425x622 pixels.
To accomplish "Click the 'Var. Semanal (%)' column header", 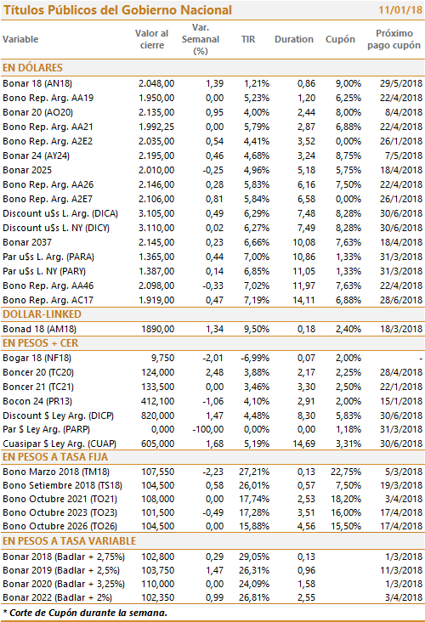I will pyautogui.click(x=201, y=39).
